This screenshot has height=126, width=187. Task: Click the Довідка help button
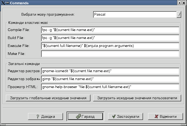click(45, 116)
